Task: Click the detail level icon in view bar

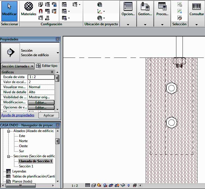Action: [87, 186]
